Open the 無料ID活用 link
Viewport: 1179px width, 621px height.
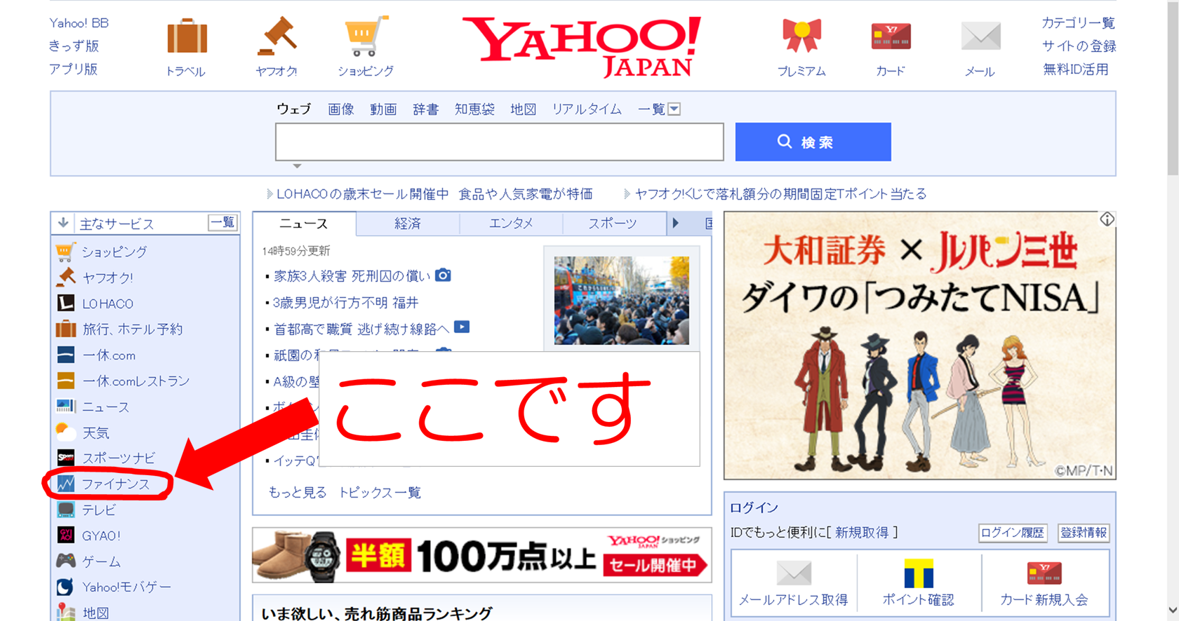(x=1075, y=69)
